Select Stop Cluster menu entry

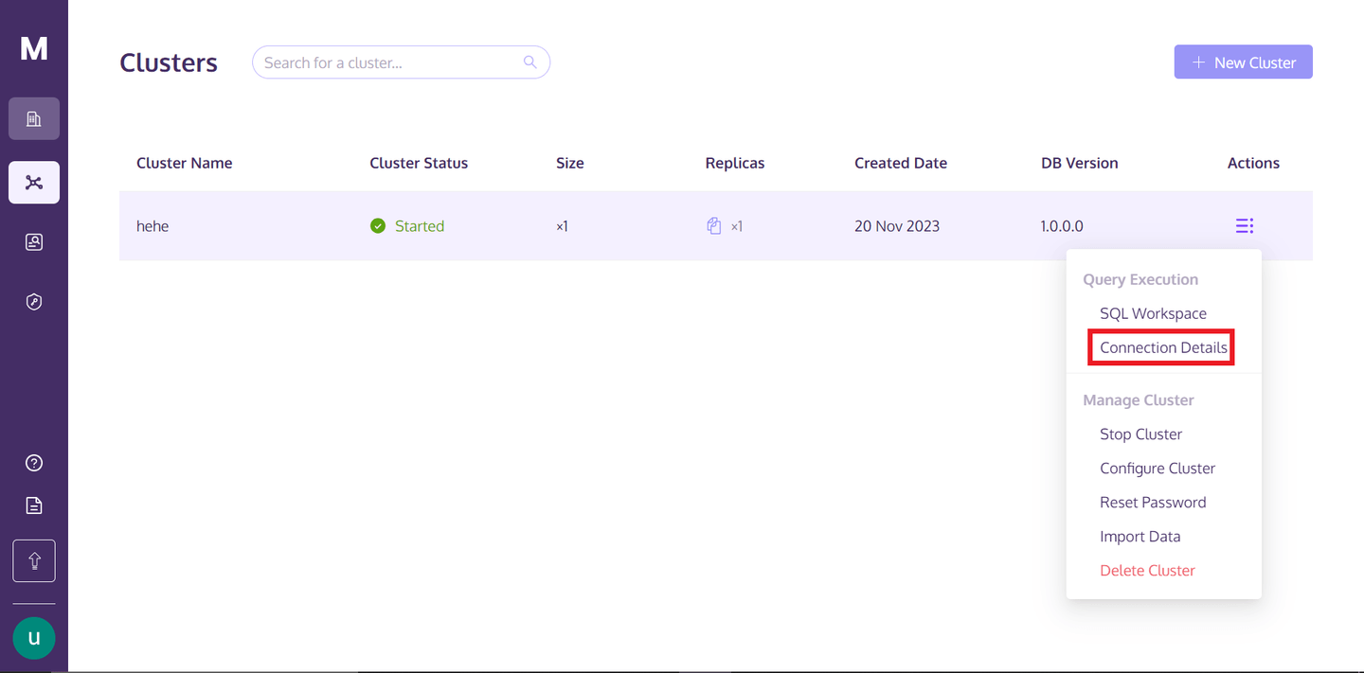point(1140,434)
